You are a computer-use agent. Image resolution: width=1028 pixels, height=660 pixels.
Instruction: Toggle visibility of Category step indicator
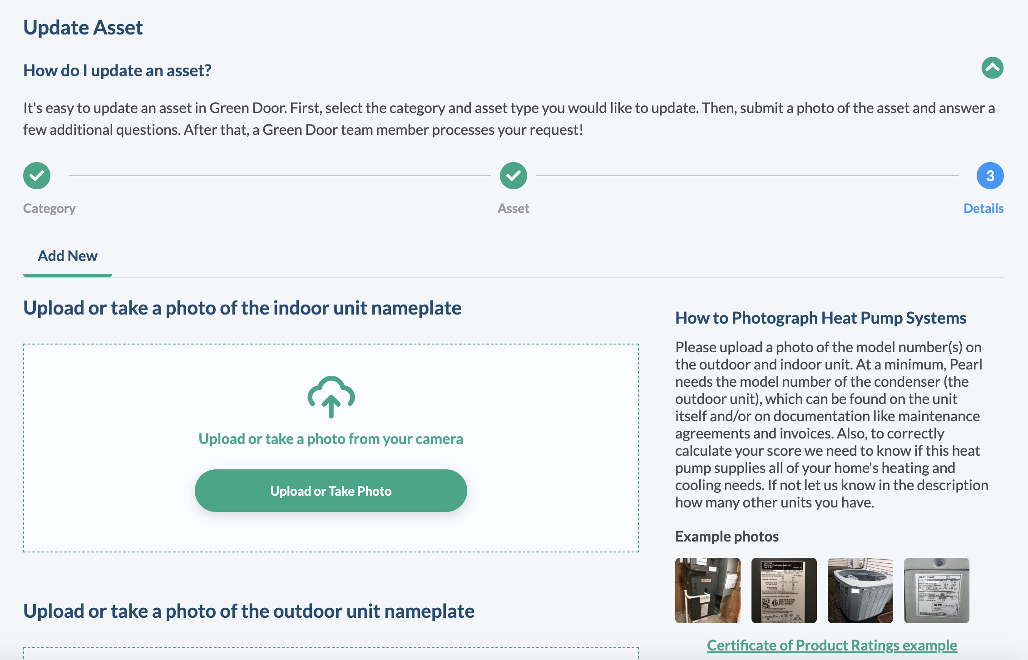point(37,175)
